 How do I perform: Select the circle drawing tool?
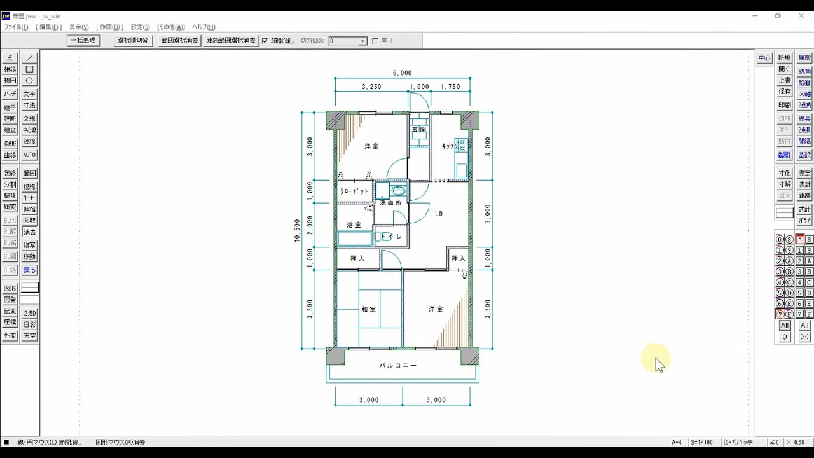29,81
